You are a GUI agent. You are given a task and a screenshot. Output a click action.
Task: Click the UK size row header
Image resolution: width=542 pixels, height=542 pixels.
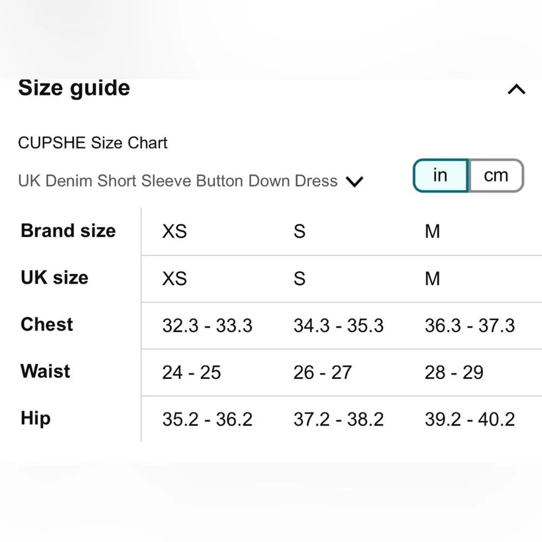pyautogui.click(x=54, y=278)
